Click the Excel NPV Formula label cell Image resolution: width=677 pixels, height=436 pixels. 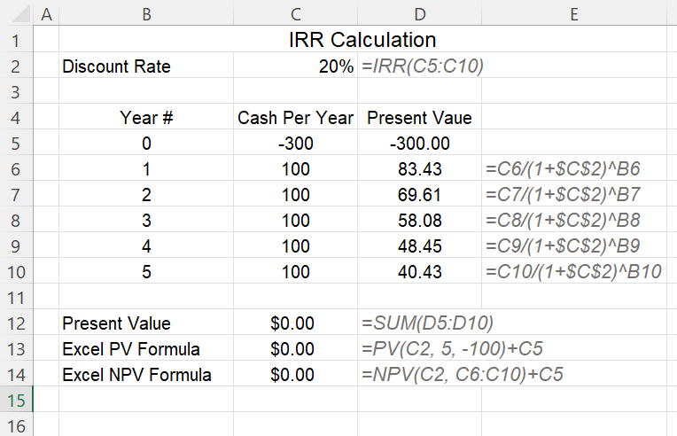pos(146,374)
